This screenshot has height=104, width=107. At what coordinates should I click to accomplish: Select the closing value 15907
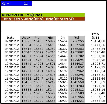coord(63,97)
